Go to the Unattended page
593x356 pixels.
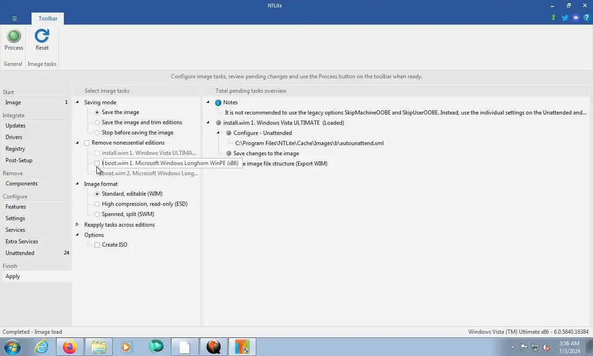tap(36, 253)
